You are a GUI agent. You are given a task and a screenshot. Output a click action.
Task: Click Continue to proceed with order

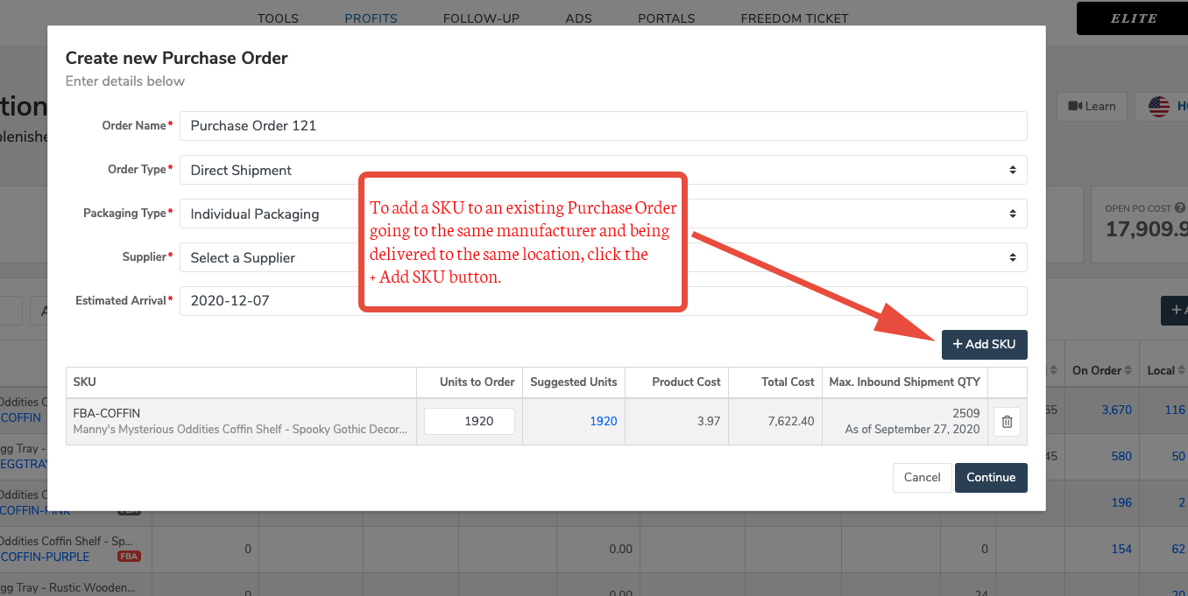pyautogui.click(x=990, y=478)
